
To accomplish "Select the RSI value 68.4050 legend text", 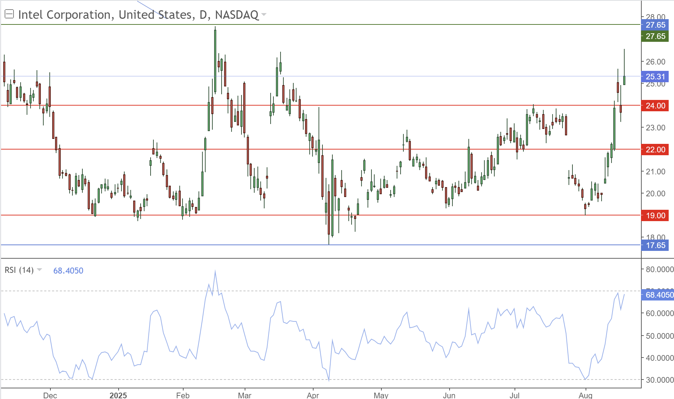I will tap(68, 271).
